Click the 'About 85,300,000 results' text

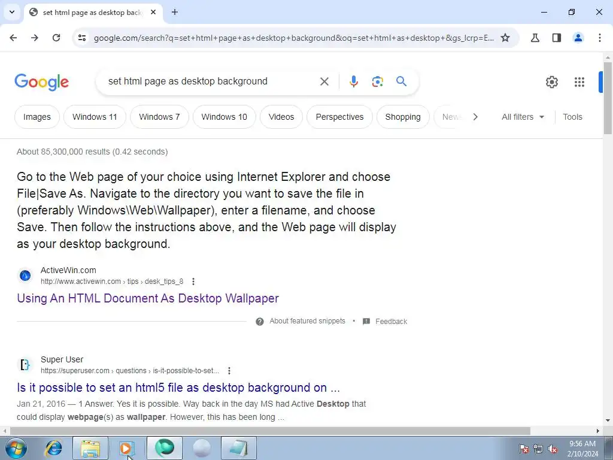pyautogui.click(x=92, y=152)
